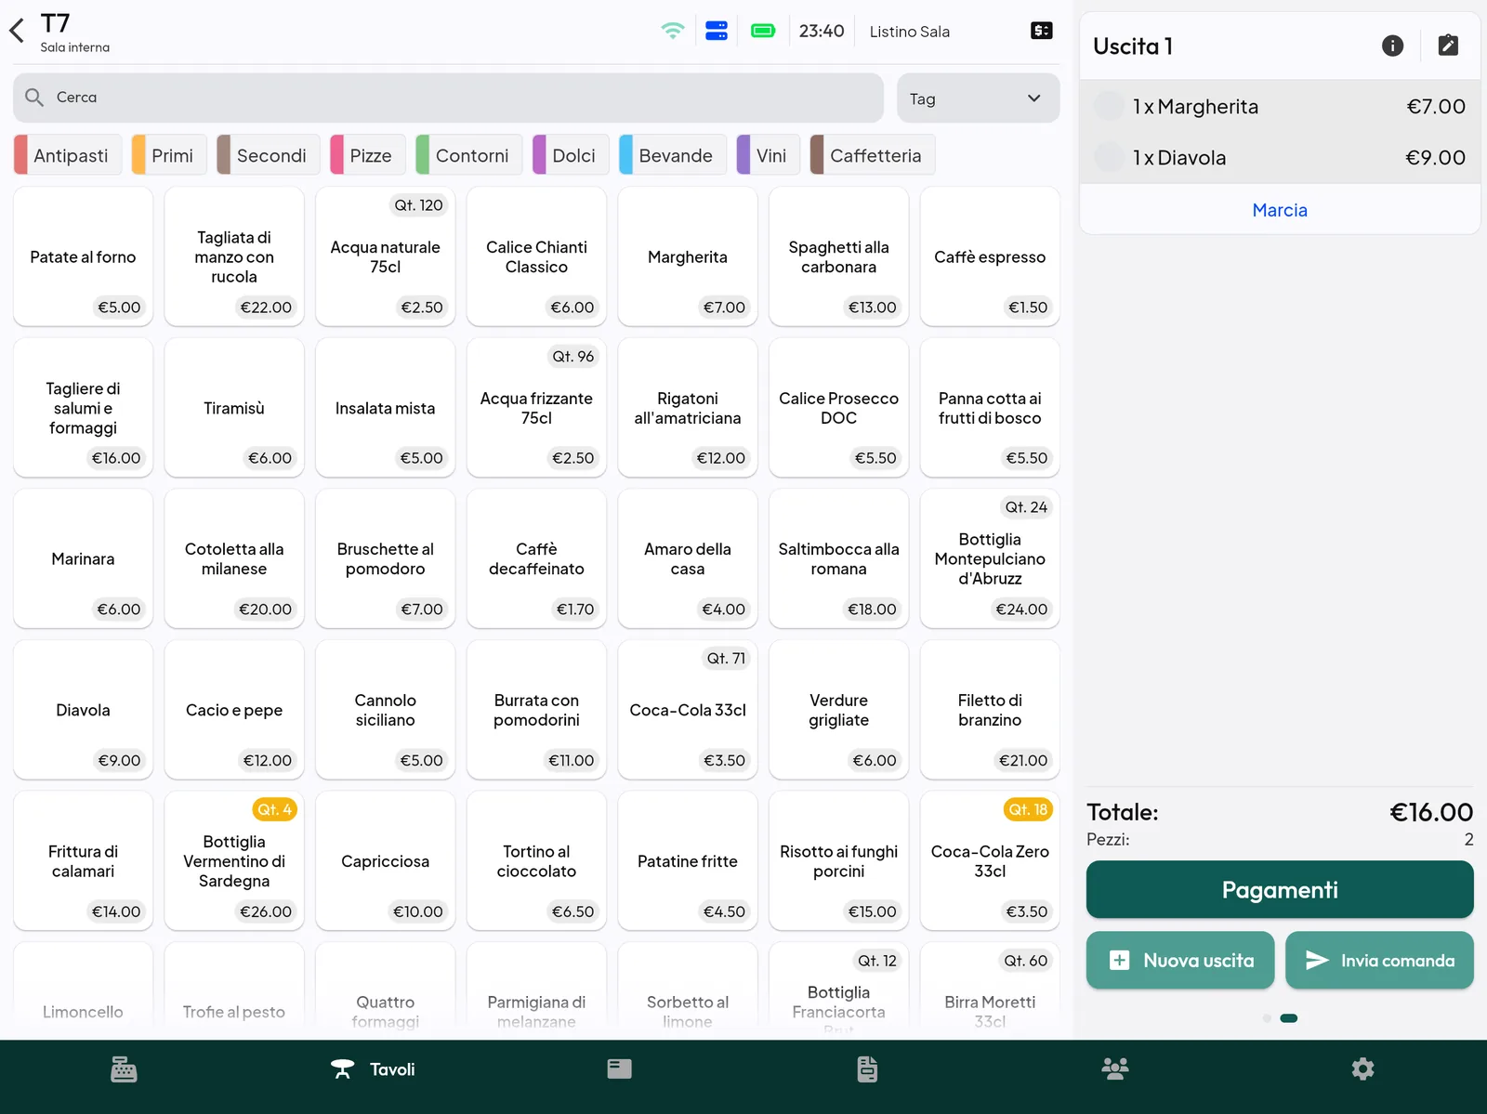Add a Nuova uscita
The height and width of the screenshot is (1114, 1487).
tap(1180, 961)
